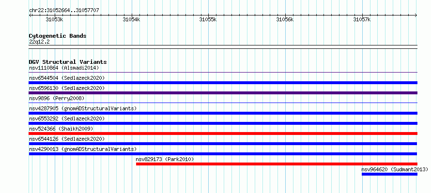Click the blue bar under nsv6544126
The width and height of the screenshot is (431, 193).
pos(223,144)
